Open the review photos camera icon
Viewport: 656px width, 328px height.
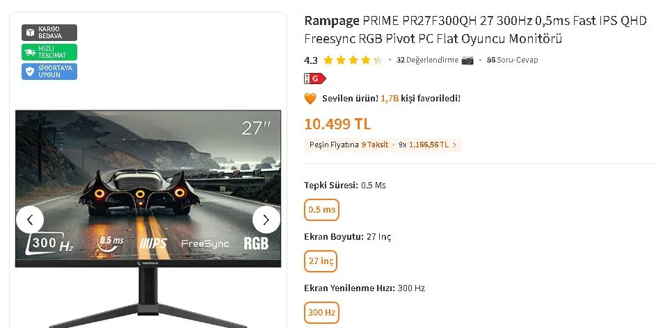467,60
